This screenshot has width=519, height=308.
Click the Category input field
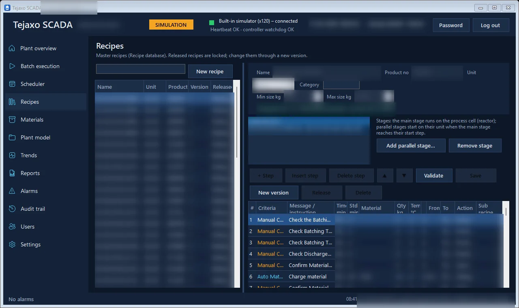341,85
